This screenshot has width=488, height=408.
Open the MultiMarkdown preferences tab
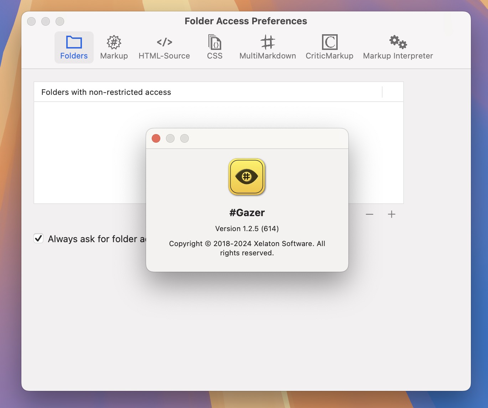pyautogui.click(x=268, y=47)
